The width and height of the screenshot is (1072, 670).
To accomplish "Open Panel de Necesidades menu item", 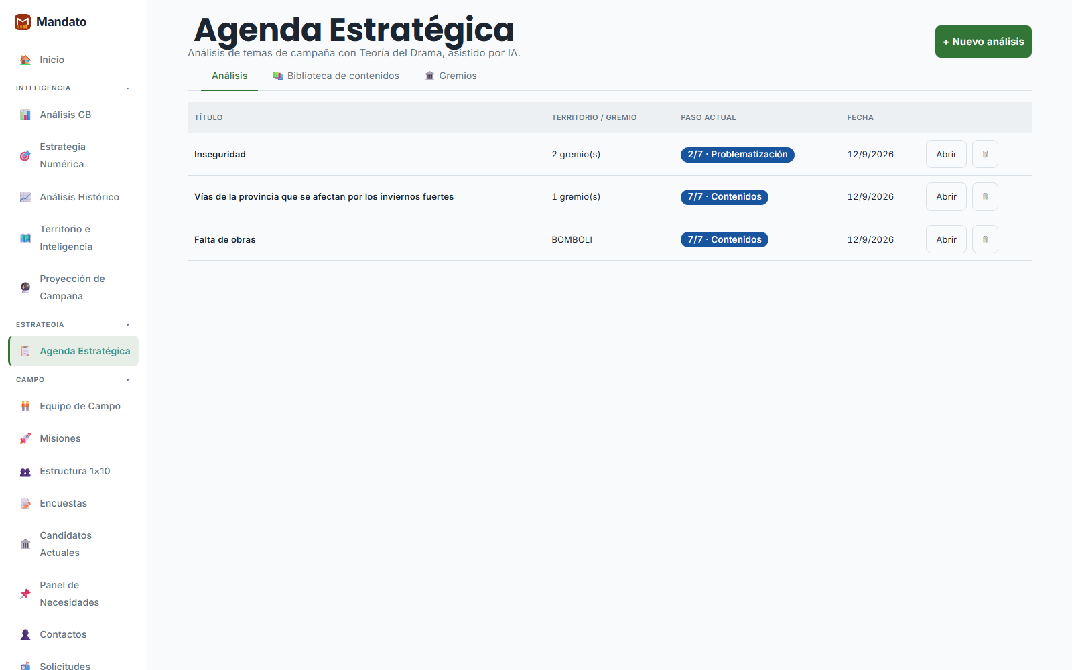I will [74, 594].
